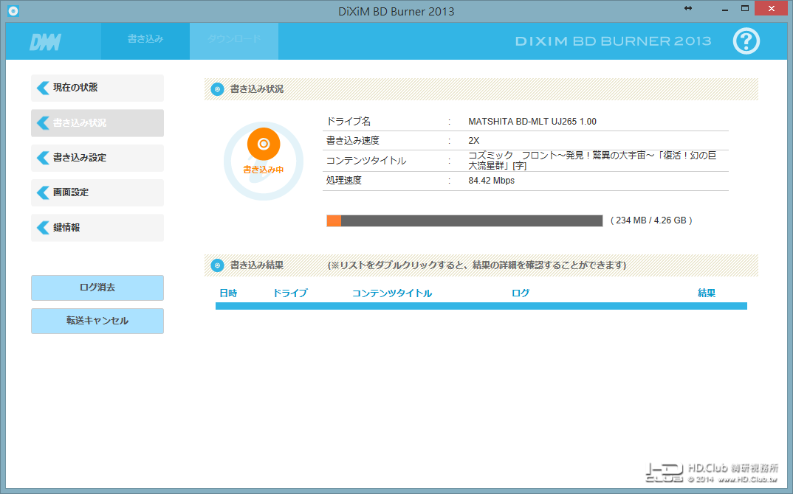The height and width of the screenshot is (494, 793).
Task: Click the ドライブ名 label
Action: point(349,122)
